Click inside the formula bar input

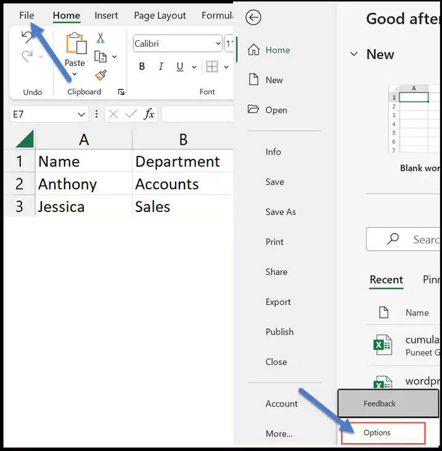pos(197,114)
